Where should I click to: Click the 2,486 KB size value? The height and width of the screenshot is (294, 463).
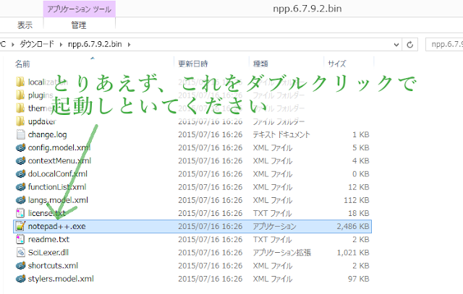[x=353, y=226]
